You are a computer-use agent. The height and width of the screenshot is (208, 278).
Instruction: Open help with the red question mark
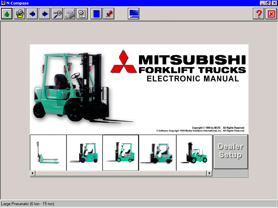pyautogui.click(x=259, y=14)
